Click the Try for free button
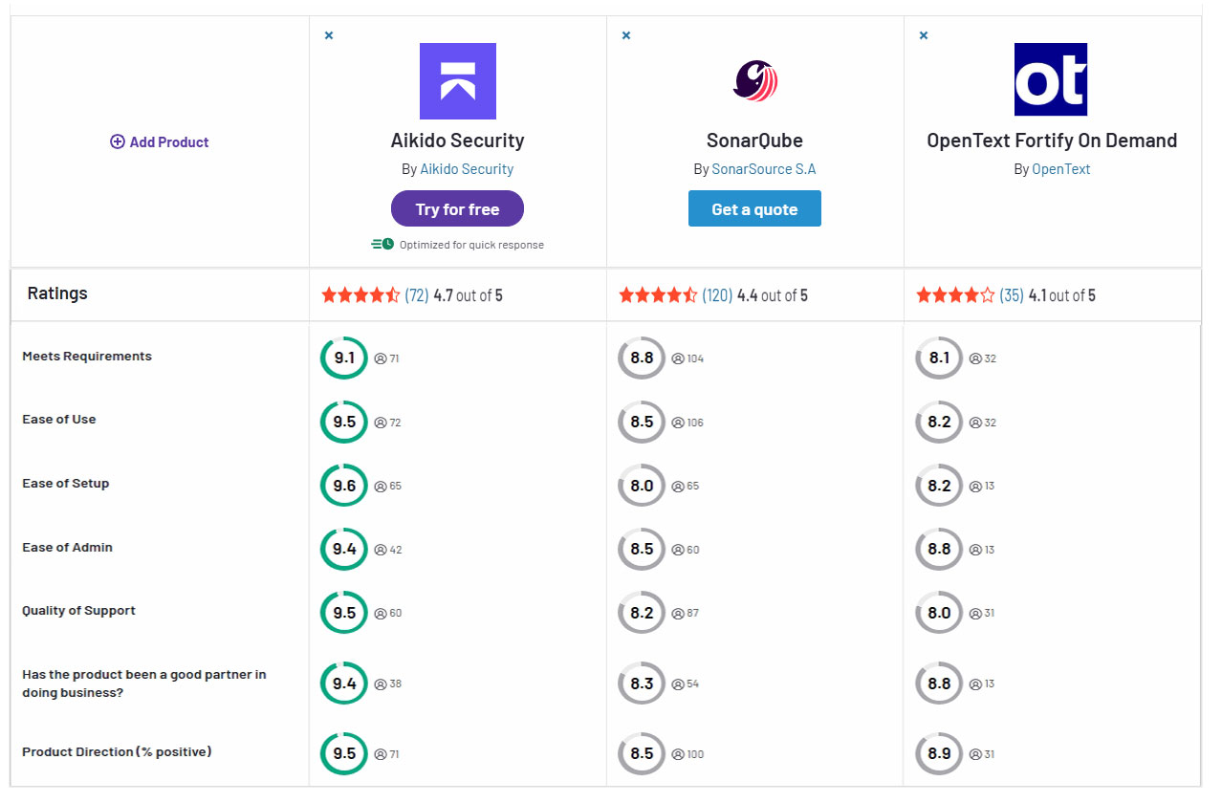 click(457, 209)
